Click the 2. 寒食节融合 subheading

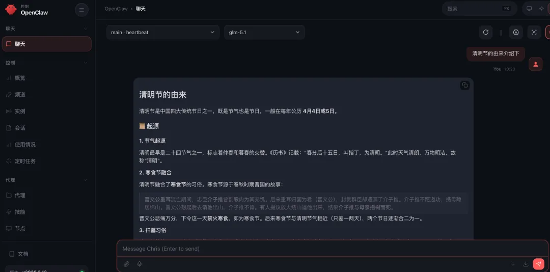pyautogui.click(x=155, y=173)
